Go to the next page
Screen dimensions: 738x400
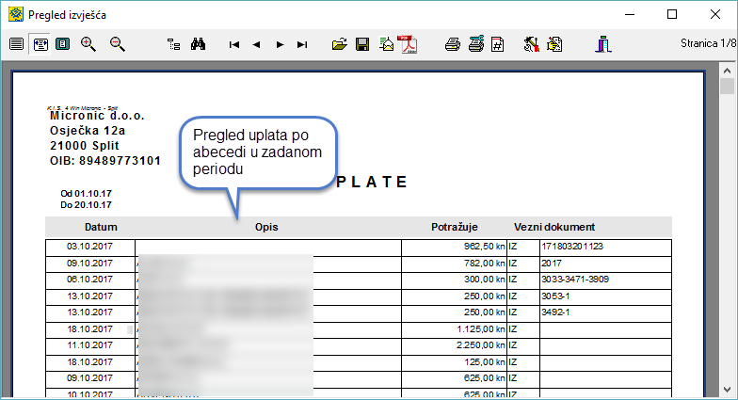click(x=280, y=44)
